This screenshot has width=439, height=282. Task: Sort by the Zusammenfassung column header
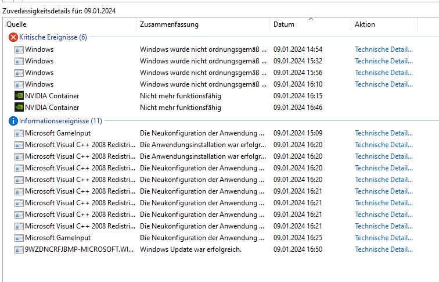point(169,24)
